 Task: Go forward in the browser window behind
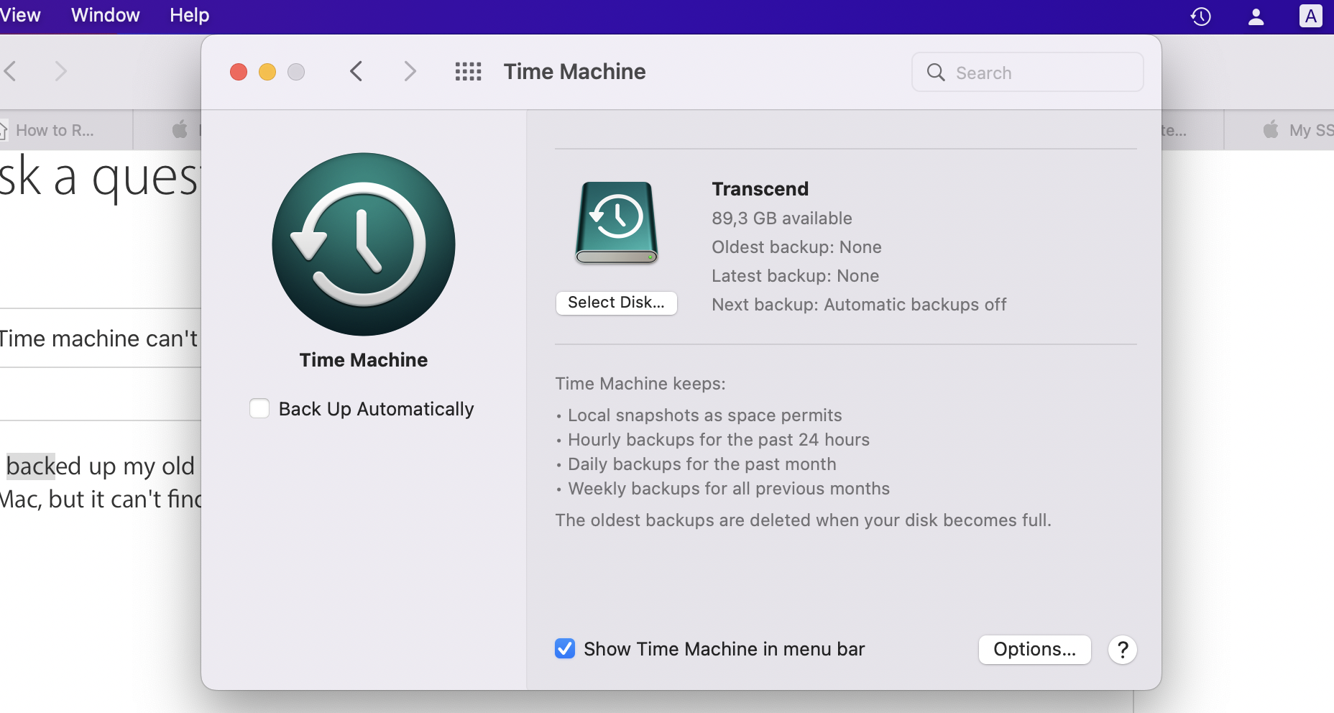61,71
